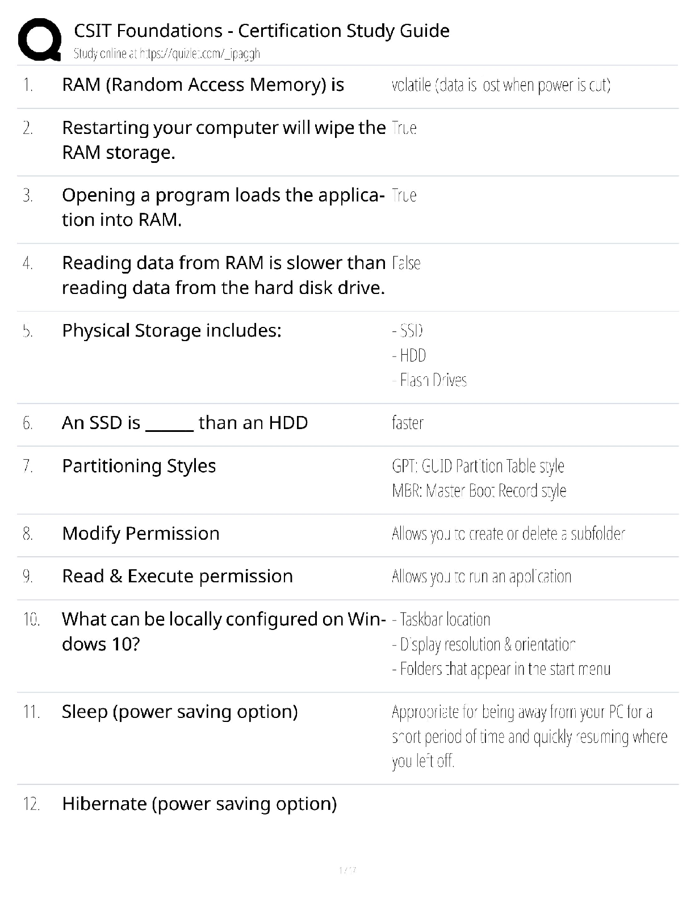Select the term 'RAM (Random Access Memory) is'
The height and width of the screenshot is (899, 695).
tap(203, 85)
